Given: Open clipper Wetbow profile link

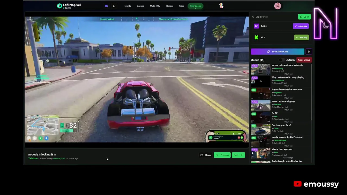Looking at the screenshot, I should [x=278, y=104].
